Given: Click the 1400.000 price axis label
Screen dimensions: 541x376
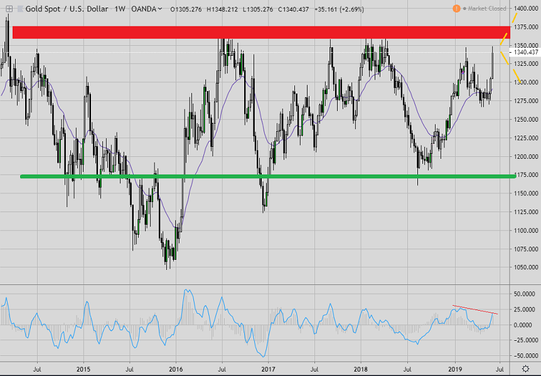Looking at the screenshot, I should (526, 8).
